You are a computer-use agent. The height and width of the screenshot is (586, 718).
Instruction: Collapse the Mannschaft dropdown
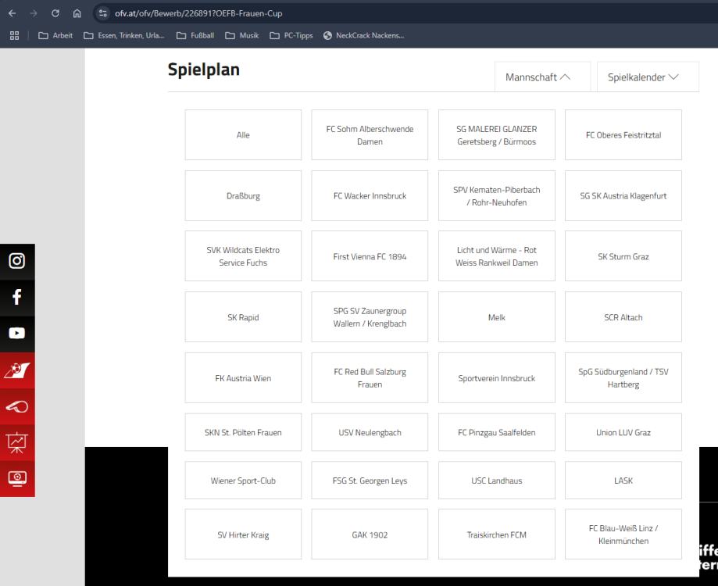(542, 77)
